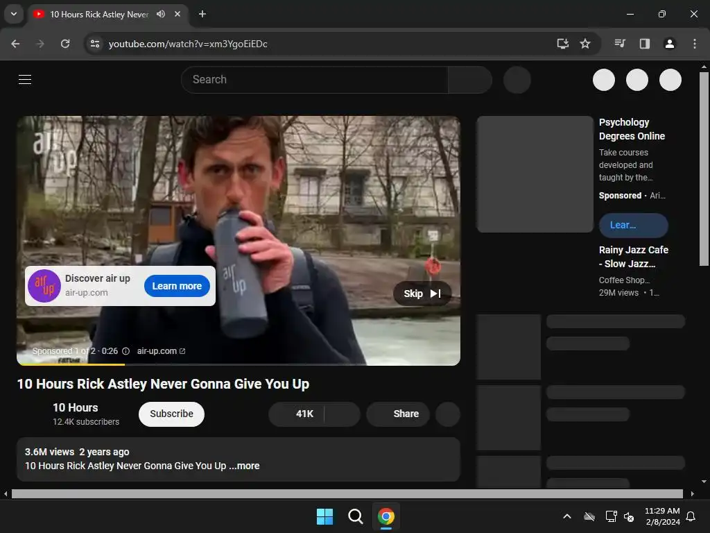Click ad info icon beside 0:26
The image size is (710, 533).
(126, 351)
